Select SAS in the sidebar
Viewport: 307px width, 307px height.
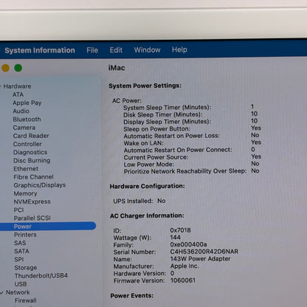pyautogui.click(x=20, y=243)
